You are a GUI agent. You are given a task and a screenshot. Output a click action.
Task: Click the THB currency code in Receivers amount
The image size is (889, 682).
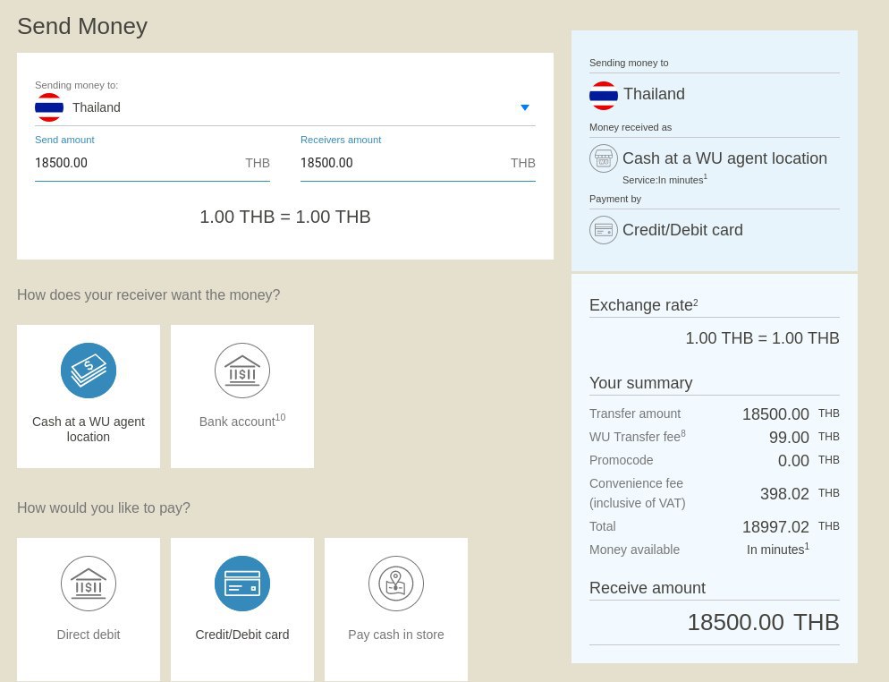[x=522, y=164]
